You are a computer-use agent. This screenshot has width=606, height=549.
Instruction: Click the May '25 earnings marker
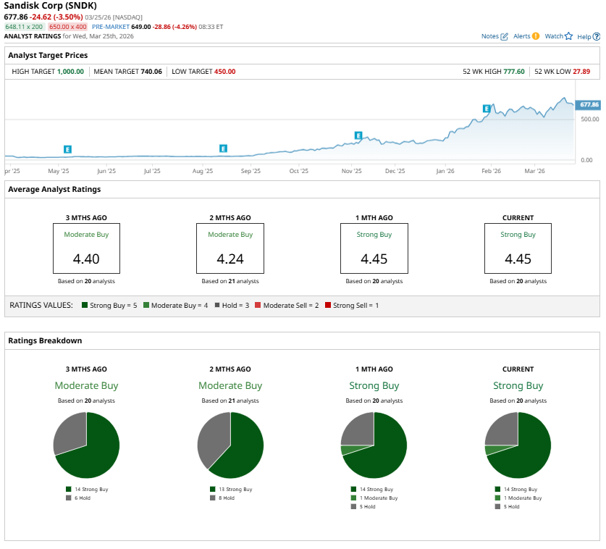67,149
